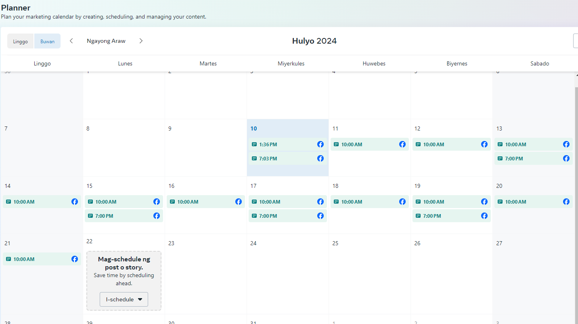Jump to today via Ngayong Araw
This screenshot has width=578, height=324.
[x=106, y=41]
